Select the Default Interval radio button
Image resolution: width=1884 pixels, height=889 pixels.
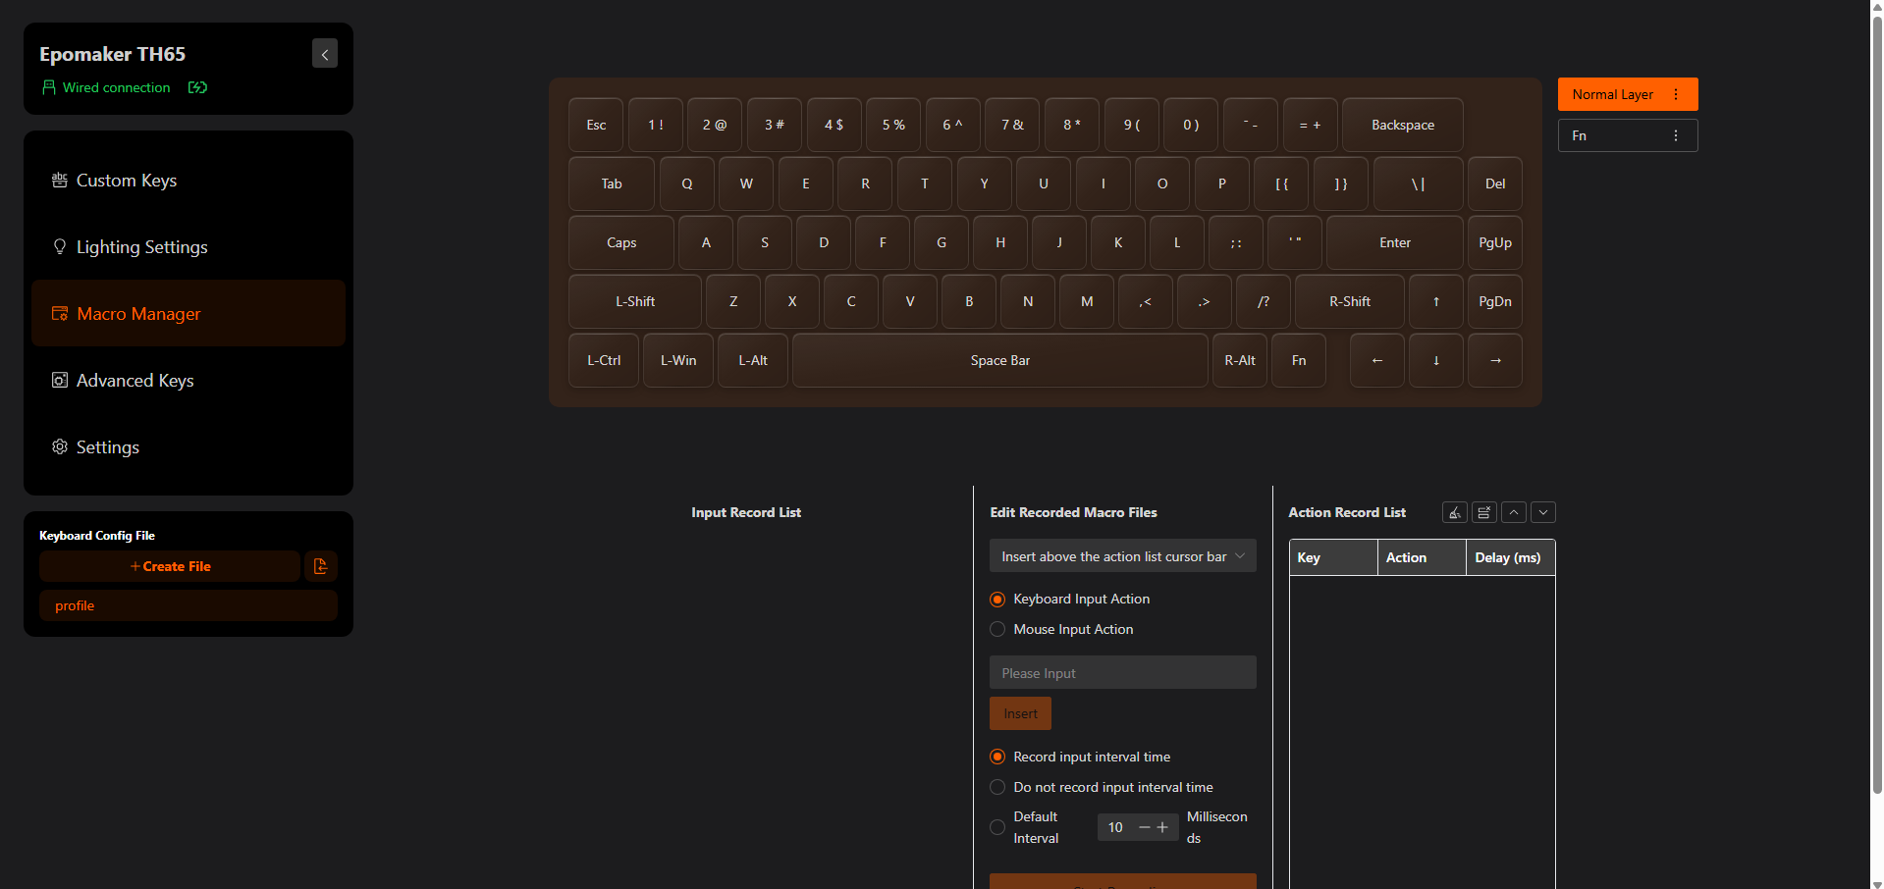coord(997,827)
